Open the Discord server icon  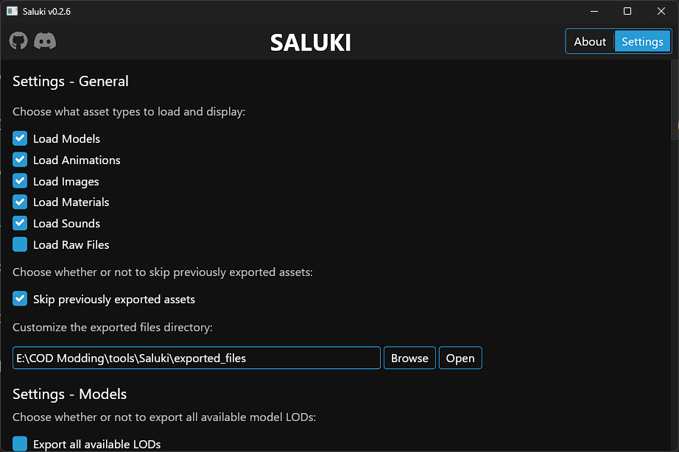46,41
